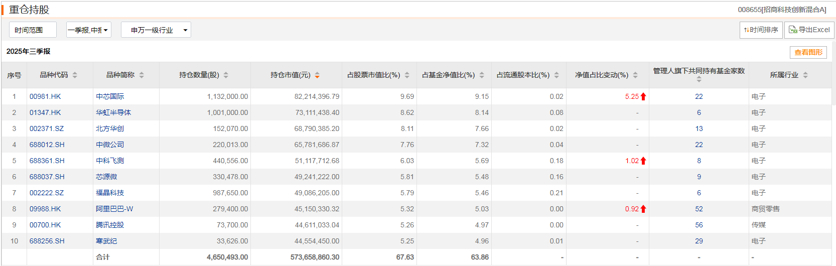Open stock code 00981.HK link
836x266 pixels.
click(x=45, y=97)
